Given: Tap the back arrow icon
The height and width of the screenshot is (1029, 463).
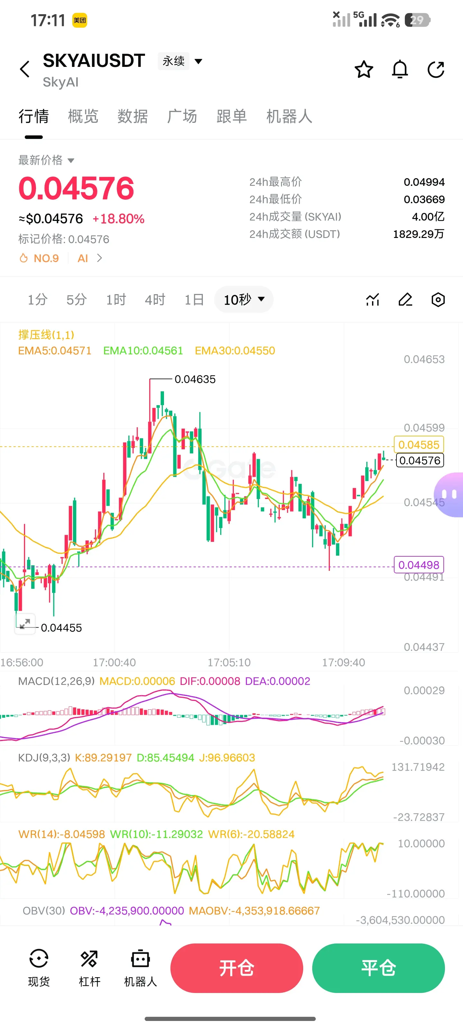Looking at the screenshot, I should click(x=25, y=69).
